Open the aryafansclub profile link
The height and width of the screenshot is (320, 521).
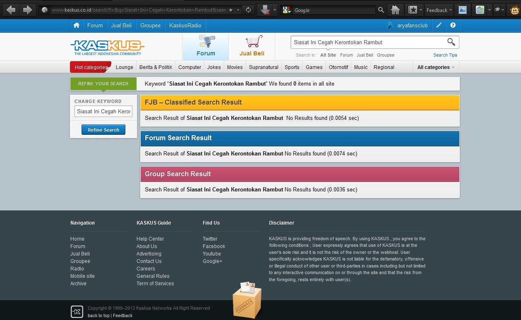pos(412,25)
